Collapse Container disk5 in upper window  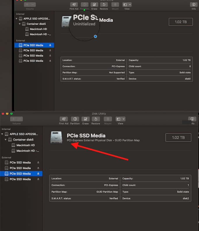(x=20, y=24)
